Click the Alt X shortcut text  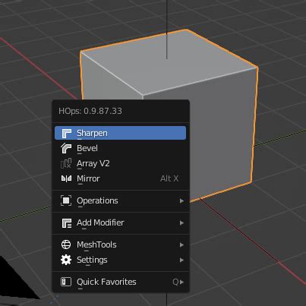[169, 178]
